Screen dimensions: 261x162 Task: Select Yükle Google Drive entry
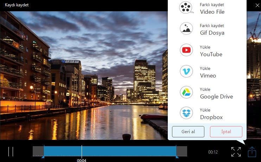tap(207, 93)
